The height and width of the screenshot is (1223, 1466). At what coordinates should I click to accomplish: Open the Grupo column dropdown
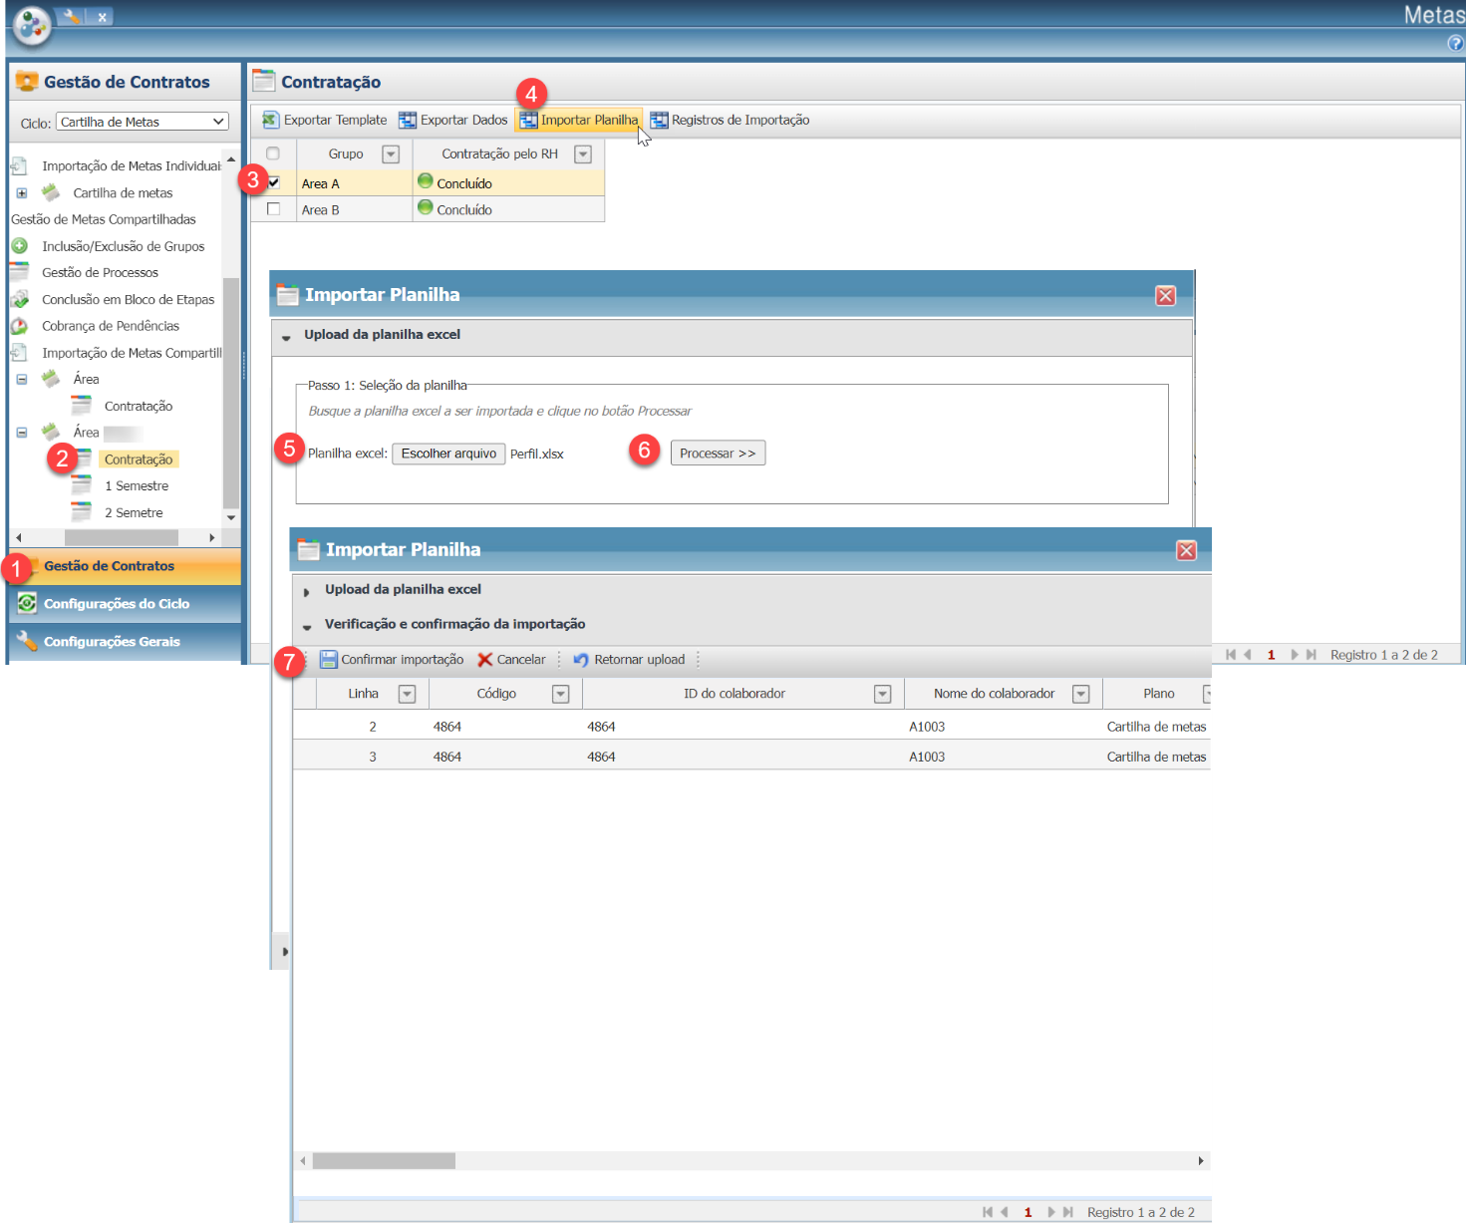tap(391, 154)
